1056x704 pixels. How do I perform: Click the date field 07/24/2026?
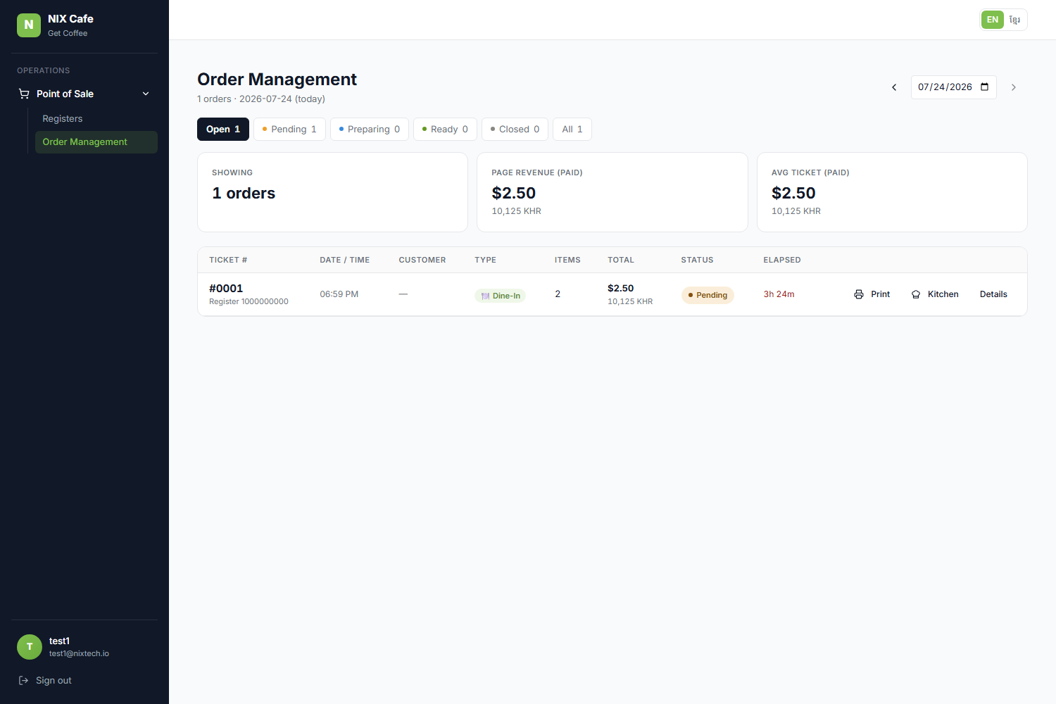coord(954,87)
